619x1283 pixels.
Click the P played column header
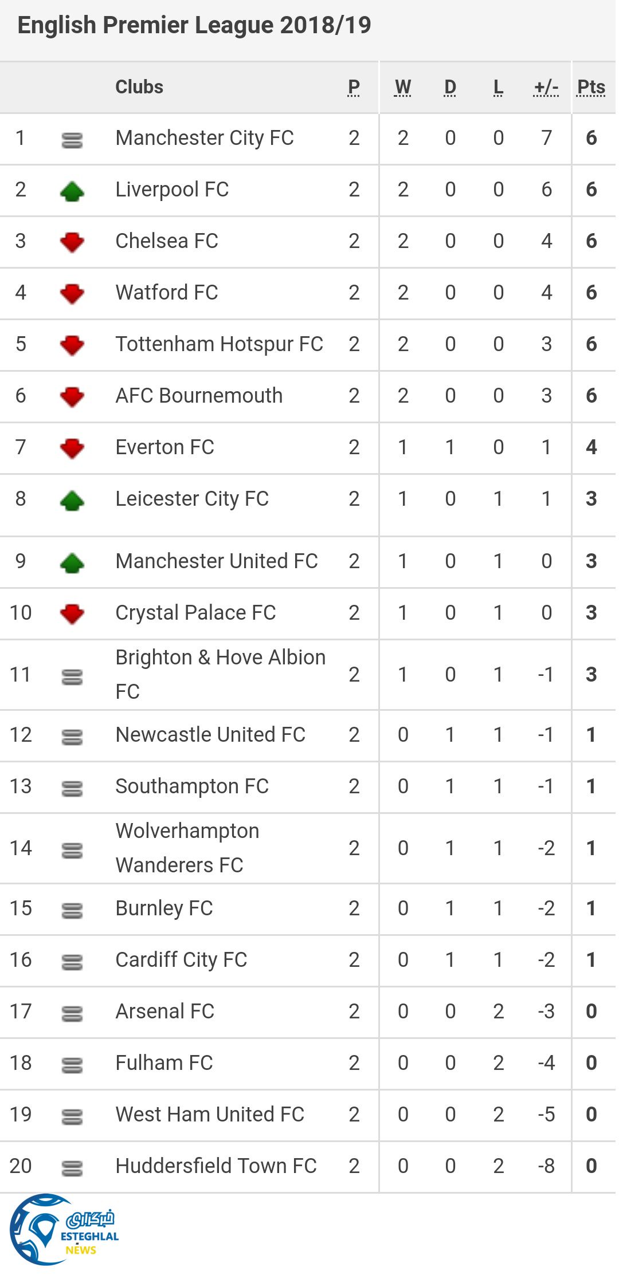pyautogui.click(x=354, y=87)
